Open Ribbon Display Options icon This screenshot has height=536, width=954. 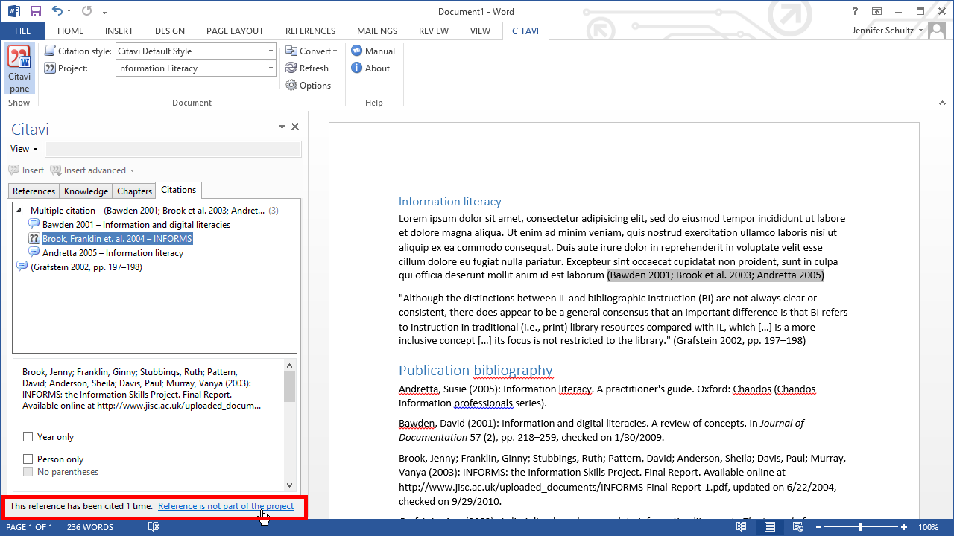click(877, 11)
